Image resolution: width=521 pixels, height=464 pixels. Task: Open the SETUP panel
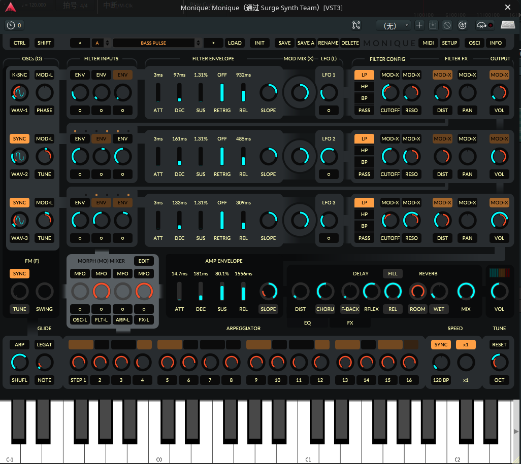point(449,43)
